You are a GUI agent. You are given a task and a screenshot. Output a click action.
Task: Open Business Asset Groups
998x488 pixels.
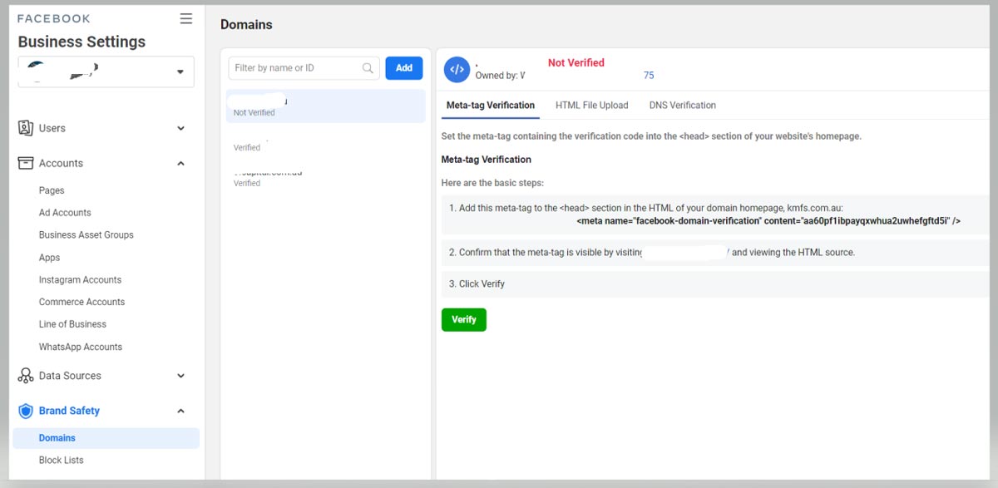click(x=86, y=235)
